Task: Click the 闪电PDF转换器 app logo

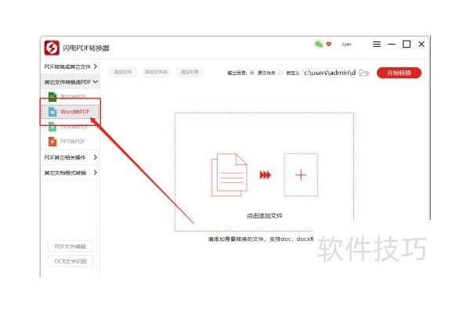Action: (x=52, y=48)
